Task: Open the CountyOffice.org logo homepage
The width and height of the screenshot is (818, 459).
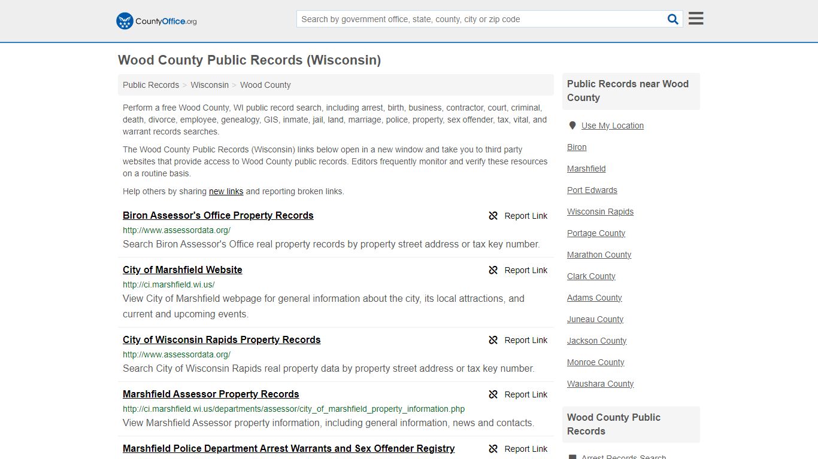Action: coord(156,21)
